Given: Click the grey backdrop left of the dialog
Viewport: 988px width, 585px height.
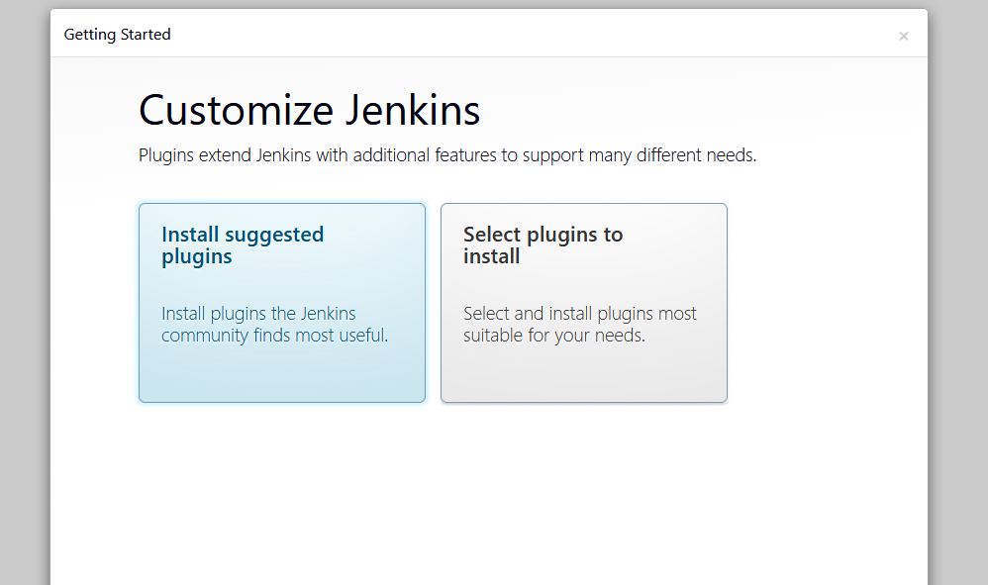Looking at the screenshot, I should (25, 297).
